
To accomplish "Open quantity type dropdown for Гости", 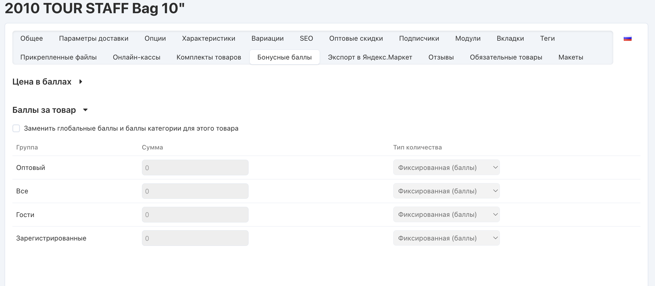I will pos(446,215).
